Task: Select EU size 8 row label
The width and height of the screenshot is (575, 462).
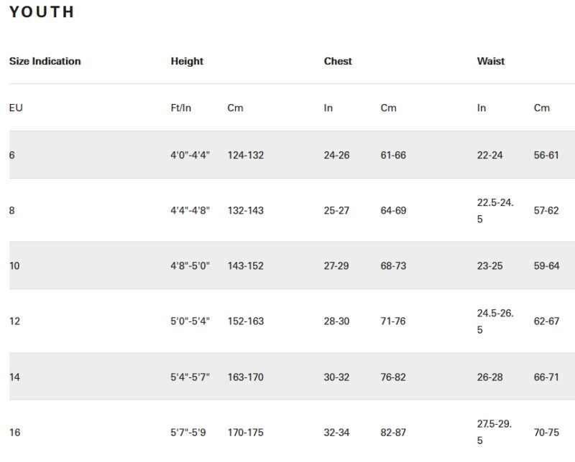Action: (12, 210)
